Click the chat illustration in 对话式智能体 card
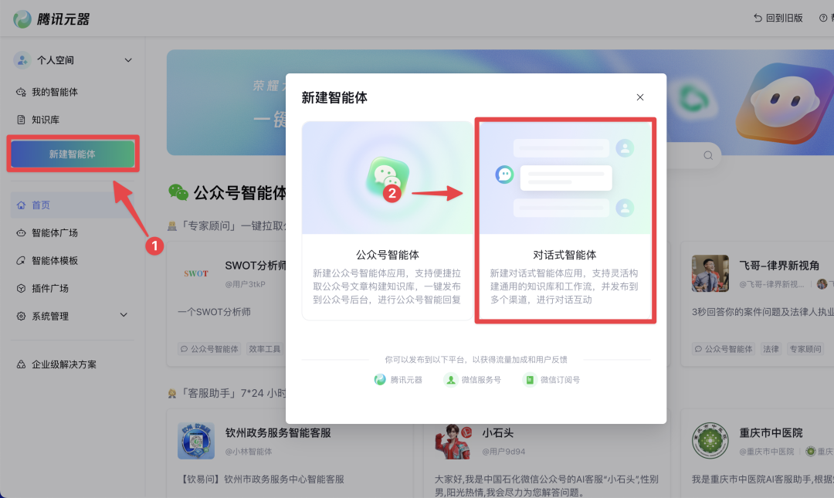The image size is (834, 498). pos(564,178)
